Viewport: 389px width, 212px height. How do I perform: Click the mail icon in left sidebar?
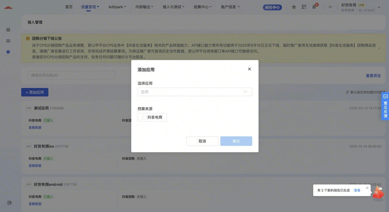(8, 30)
